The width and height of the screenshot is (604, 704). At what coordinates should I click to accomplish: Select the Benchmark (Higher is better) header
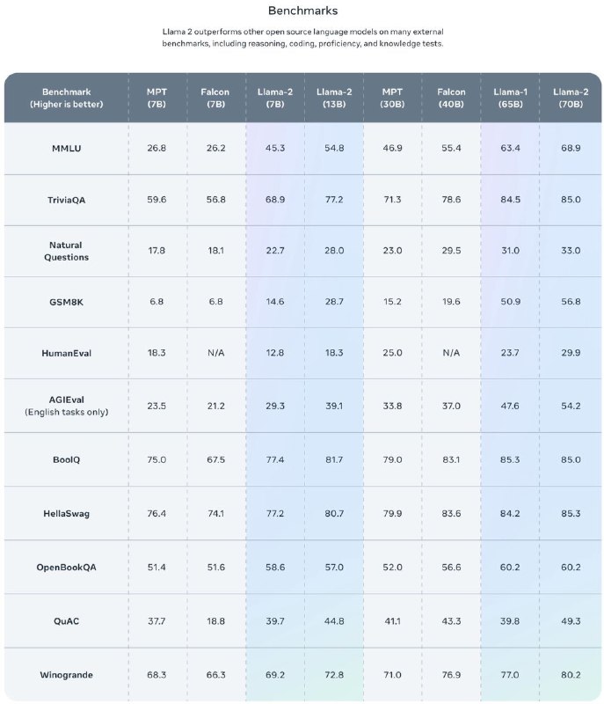coord(66,98)
